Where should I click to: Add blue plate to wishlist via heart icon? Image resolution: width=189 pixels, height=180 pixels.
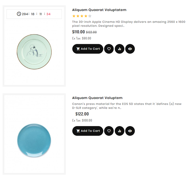109,131
